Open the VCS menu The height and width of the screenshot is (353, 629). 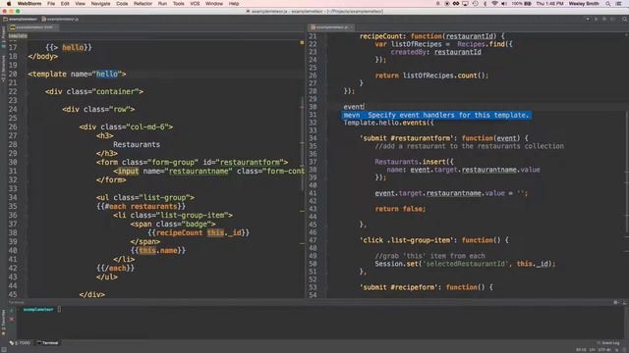pyautogui.click(x=195, y=4)
